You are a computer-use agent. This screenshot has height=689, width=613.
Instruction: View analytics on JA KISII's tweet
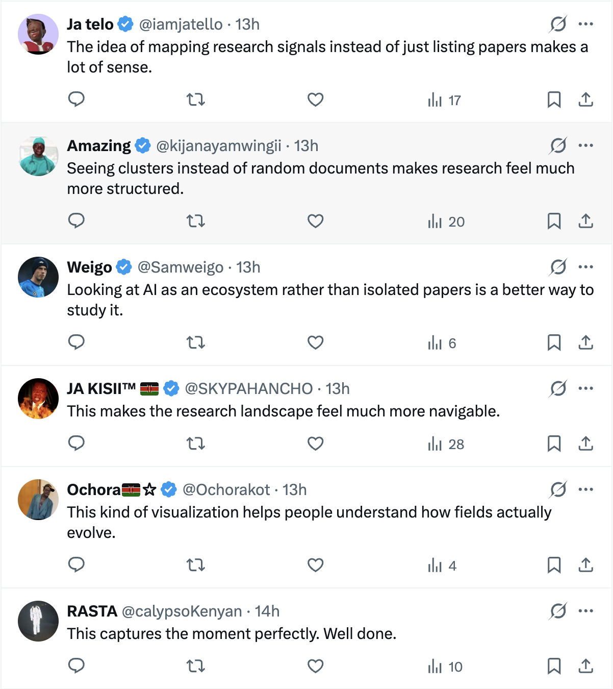(446, 444)
